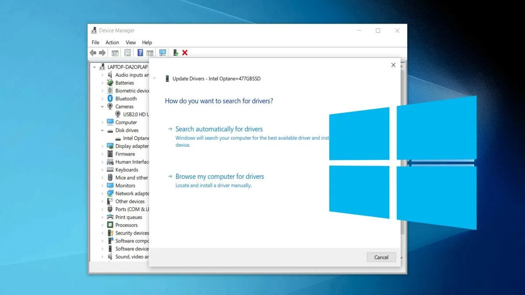Viewport: 525px width, 295px height.
Task: Close the Update Drivers dialog with X
Action: pos(393,65)
